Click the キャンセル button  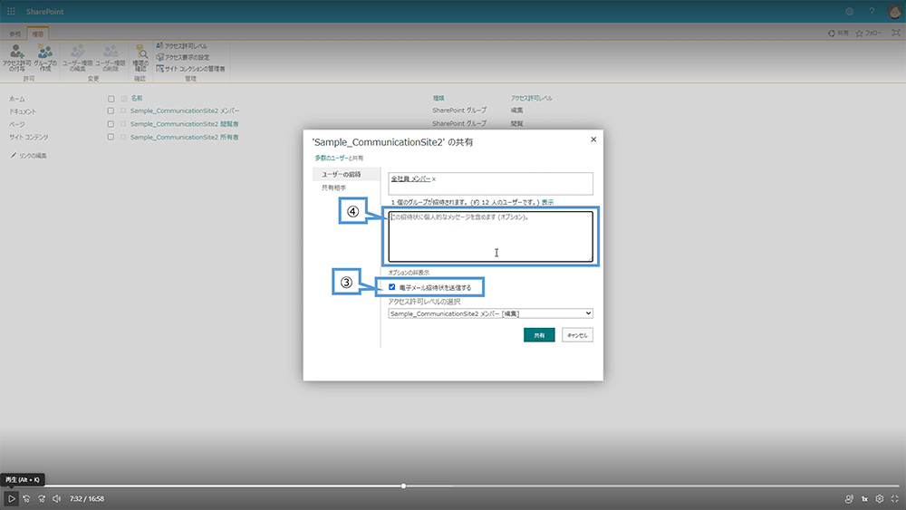[x=577, y=335]
